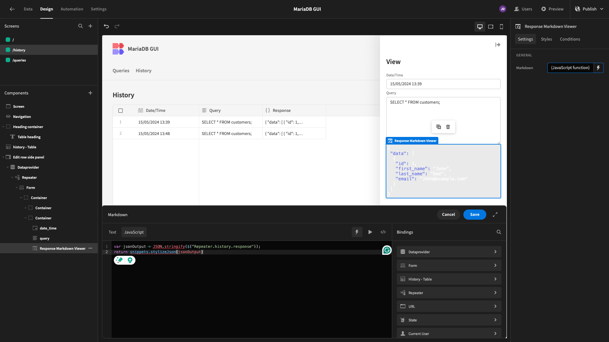Search screens with magnifier icon
This screenshot has height=342, width=609.
(x=81, y=26)
